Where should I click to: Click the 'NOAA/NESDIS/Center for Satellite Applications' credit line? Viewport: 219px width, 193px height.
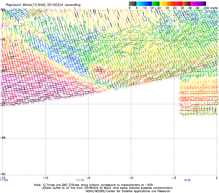coord(128,191)
